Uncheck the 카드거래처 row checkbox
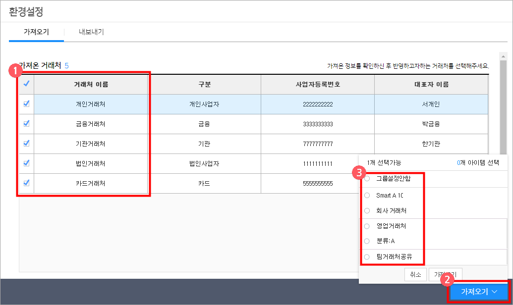This screenshot has height=305, width=513. [x=27, y=183]
